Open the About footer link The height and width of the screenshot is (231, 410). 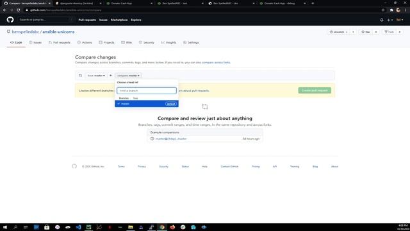334,167
